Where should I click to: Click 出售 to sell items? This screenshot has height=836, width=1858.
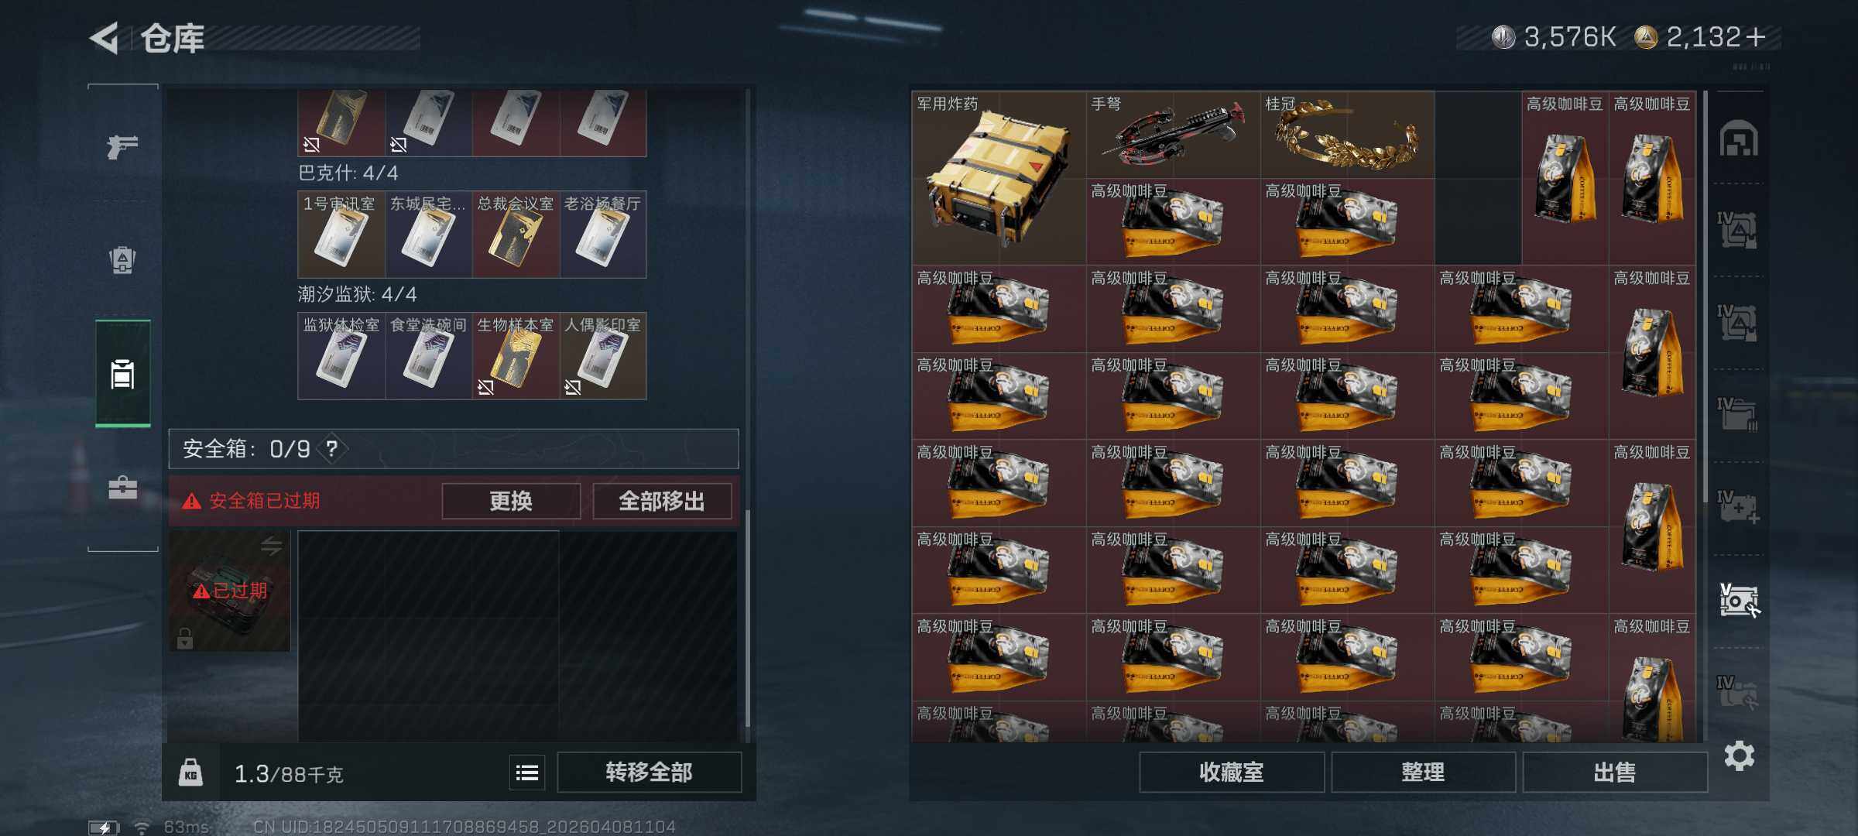click(x=1615, y=772)
